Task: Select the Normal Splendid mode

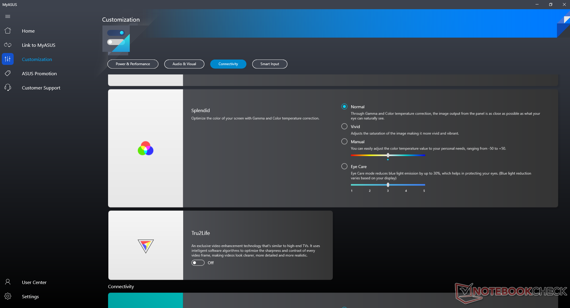Action: (344, 107)
